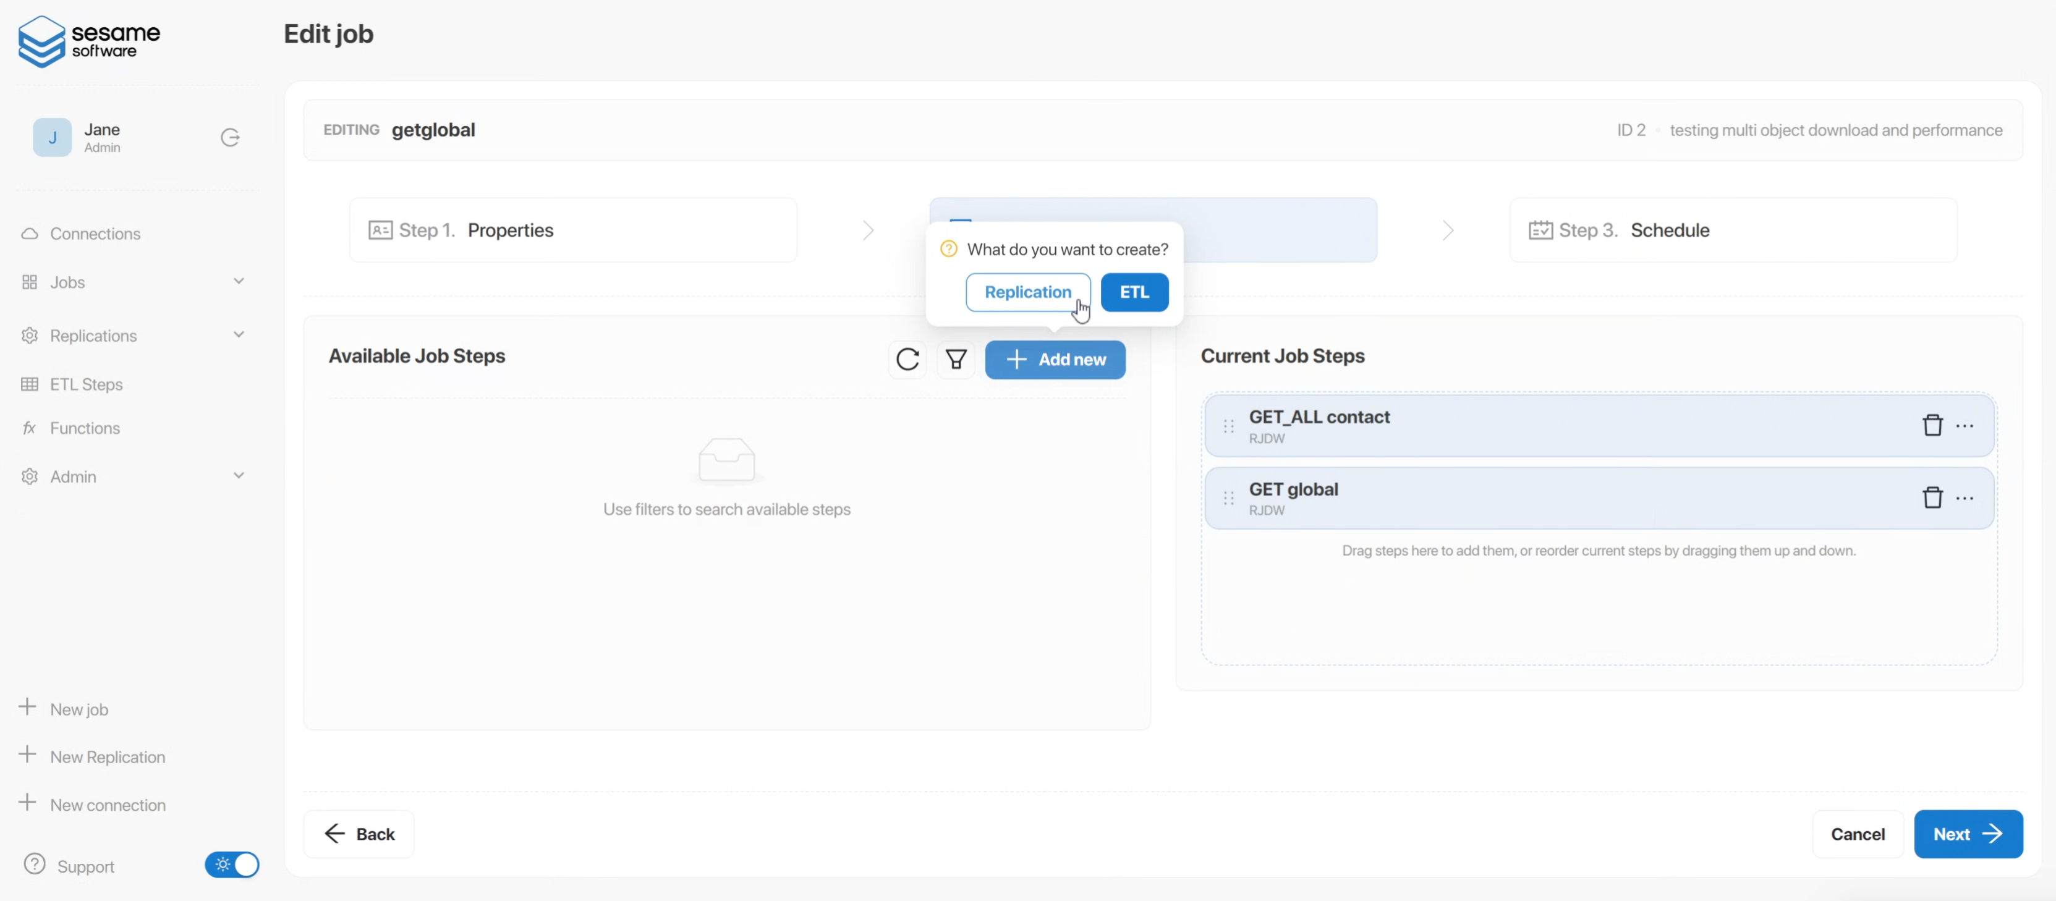
Task: Refresh the available job steps list
Action: 907,359
